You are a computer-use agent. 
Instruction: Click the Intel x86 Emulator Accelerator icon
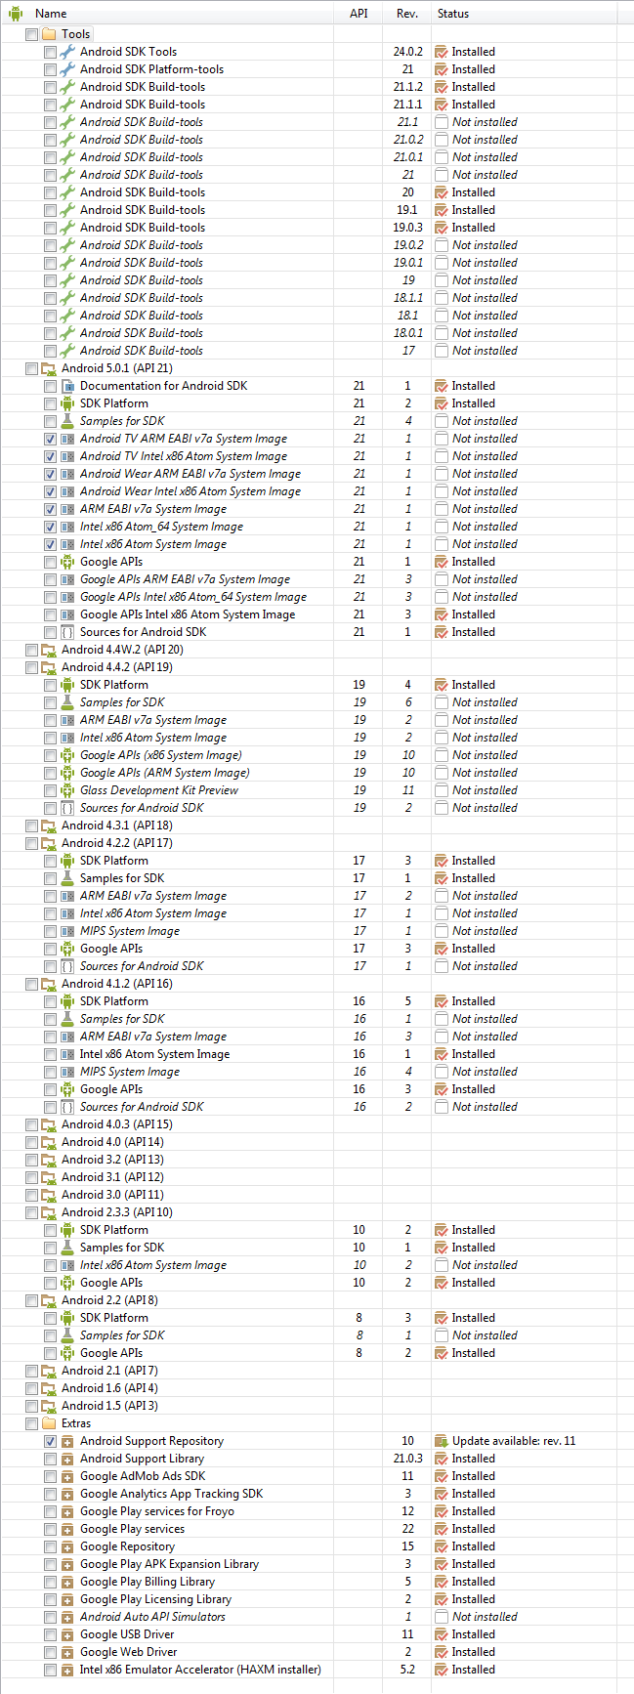67,1670
